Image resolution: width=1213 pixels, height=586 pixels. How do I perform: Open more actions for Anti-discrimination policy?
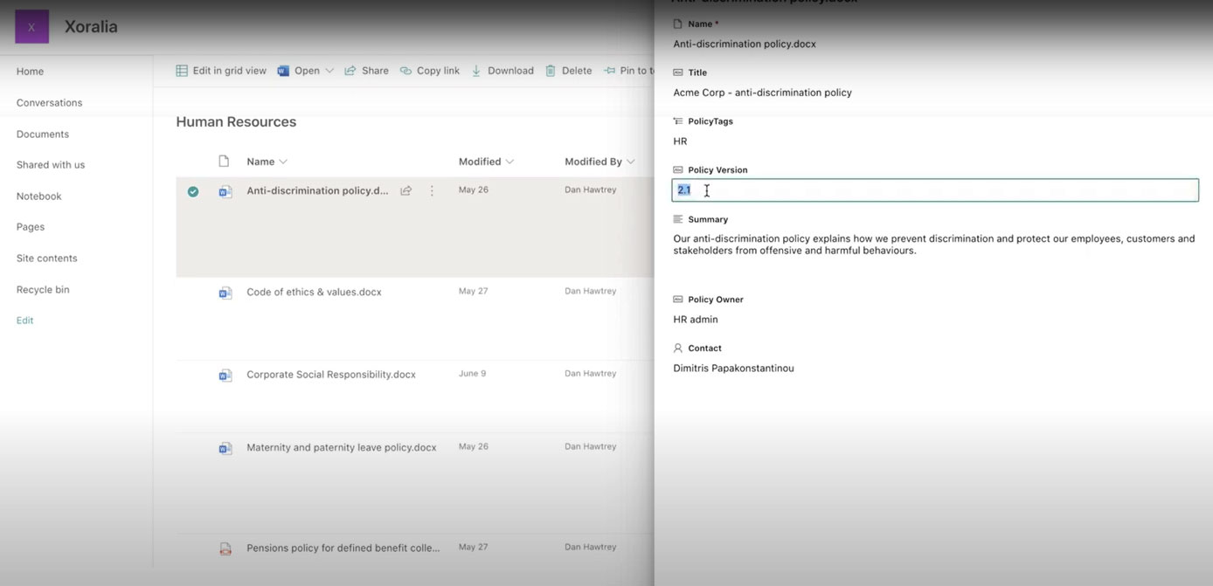click(432, 190)
